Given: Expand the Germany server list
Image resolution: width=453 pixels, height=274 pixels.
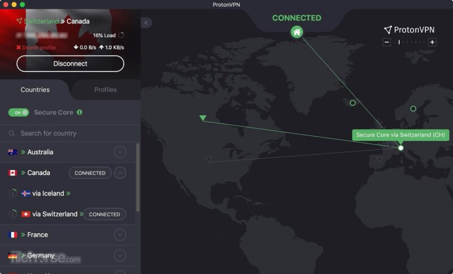Looking at the screenshot, I should 120,255.
